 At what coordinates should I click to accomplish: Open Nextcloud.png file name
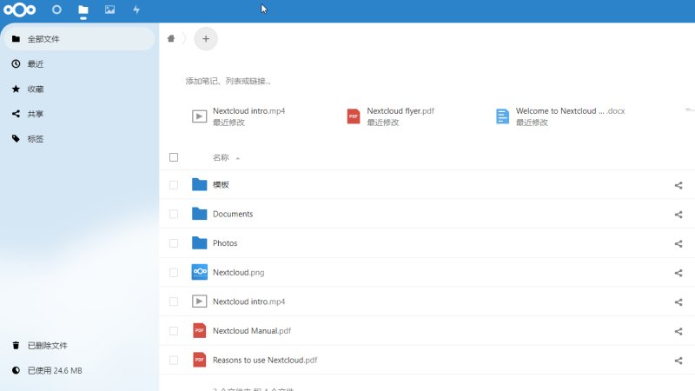[x=238, y=273]
